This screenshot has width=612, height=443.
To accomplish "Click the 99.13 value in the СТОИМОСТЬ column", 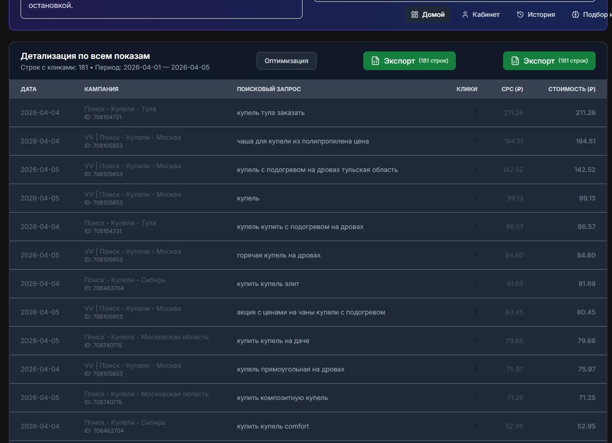I will point(587,198).
